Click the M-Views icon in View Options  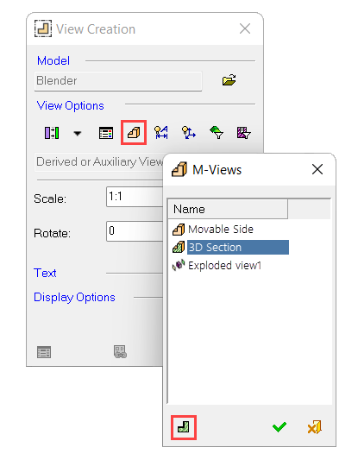point(134,133)
